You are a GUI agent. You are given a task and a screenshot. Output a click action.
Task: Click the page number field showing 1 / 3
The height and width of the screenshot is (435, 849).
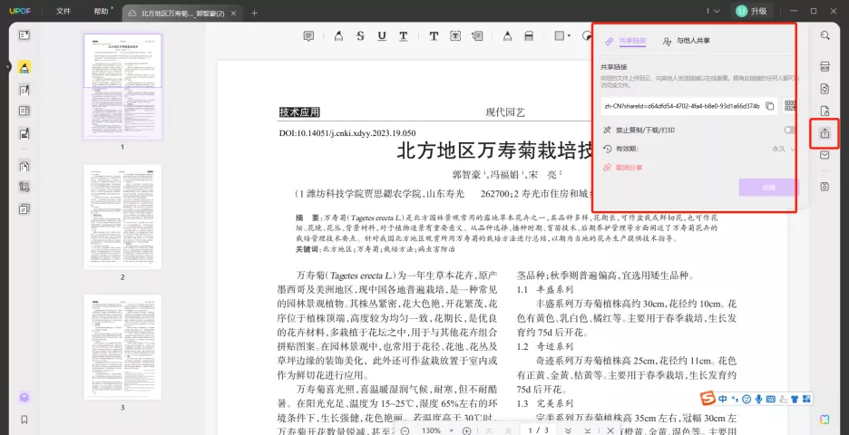click(538, 430)
